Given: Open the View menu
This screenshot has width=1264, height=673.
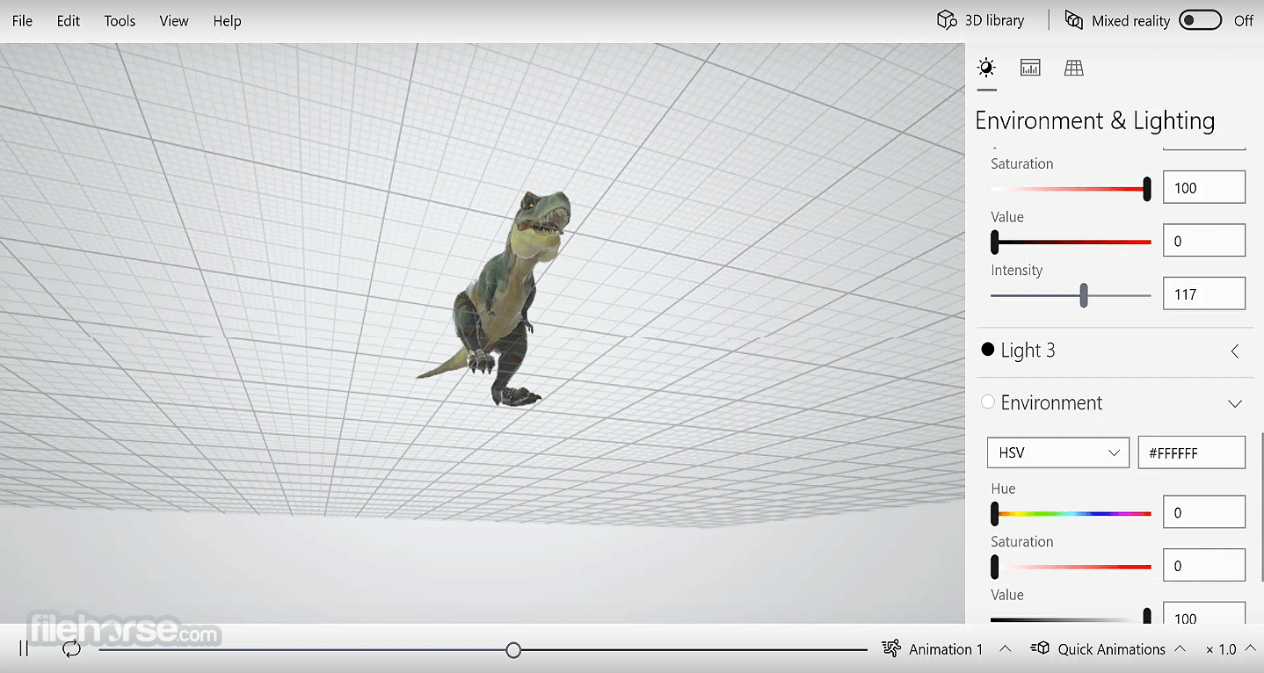Looking at the screenshot, I should [174, 21].
